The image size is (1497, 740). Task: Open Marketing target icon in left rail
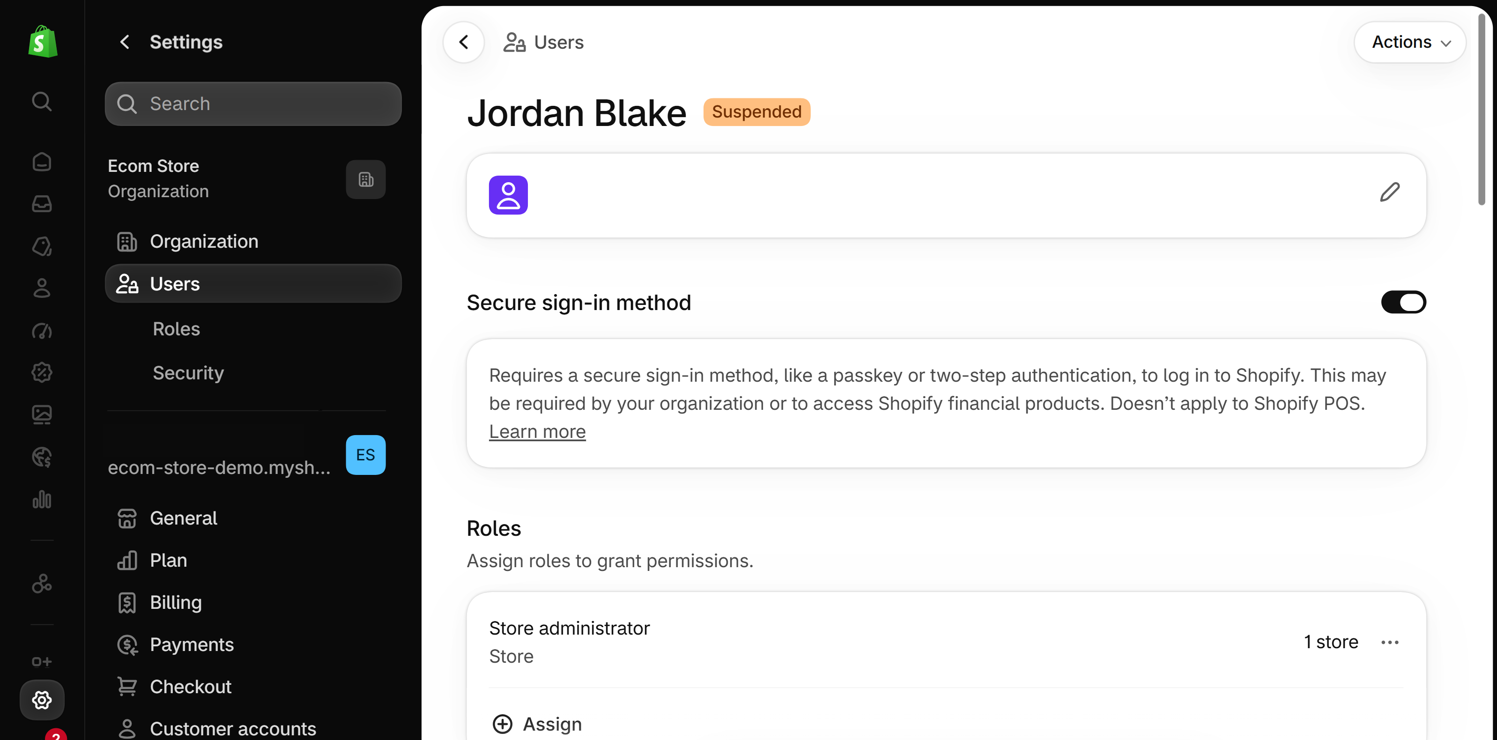[42, 330]
